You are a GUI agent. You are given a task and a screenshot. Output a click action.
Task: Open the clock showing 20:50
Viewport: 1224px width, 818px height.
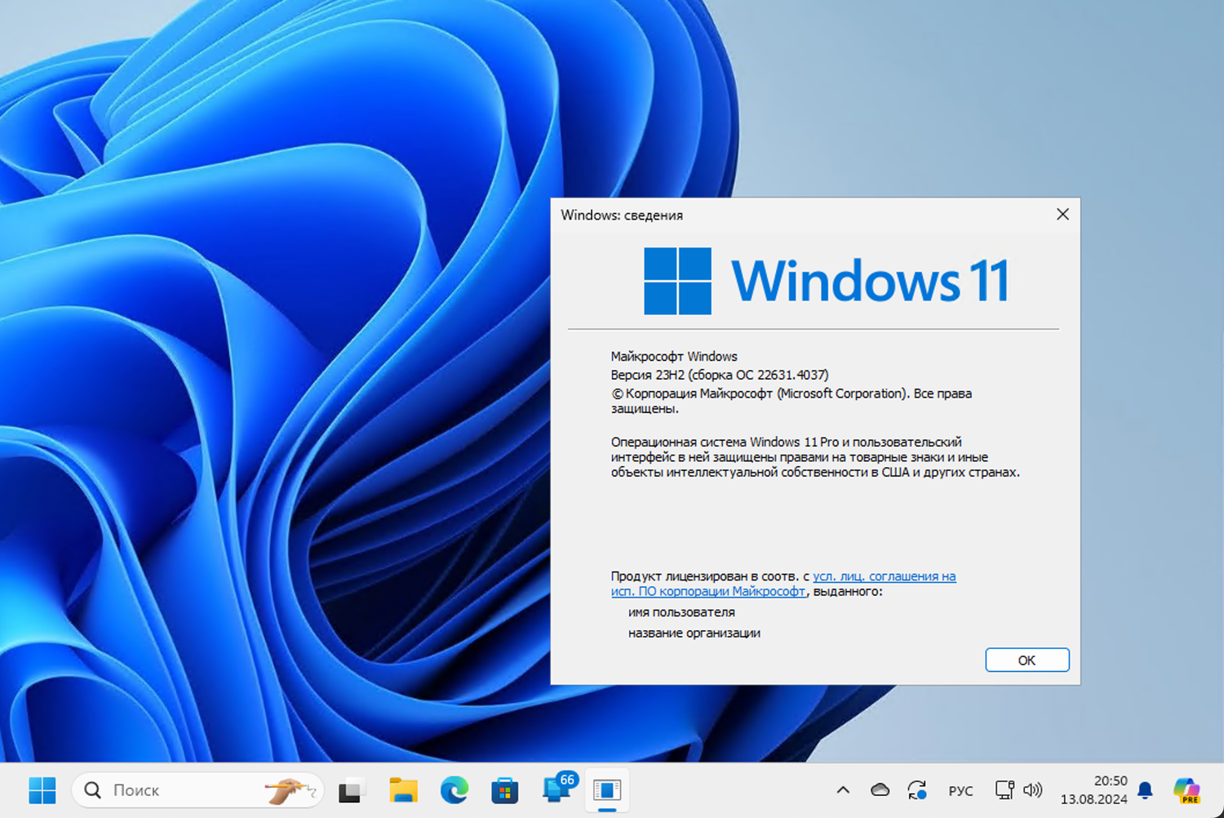[1111, 781]
